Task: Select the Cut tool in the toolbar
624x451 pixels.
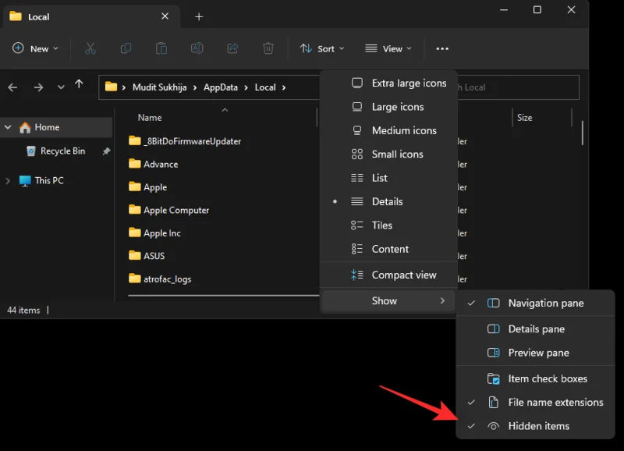Action: (90, 48)
